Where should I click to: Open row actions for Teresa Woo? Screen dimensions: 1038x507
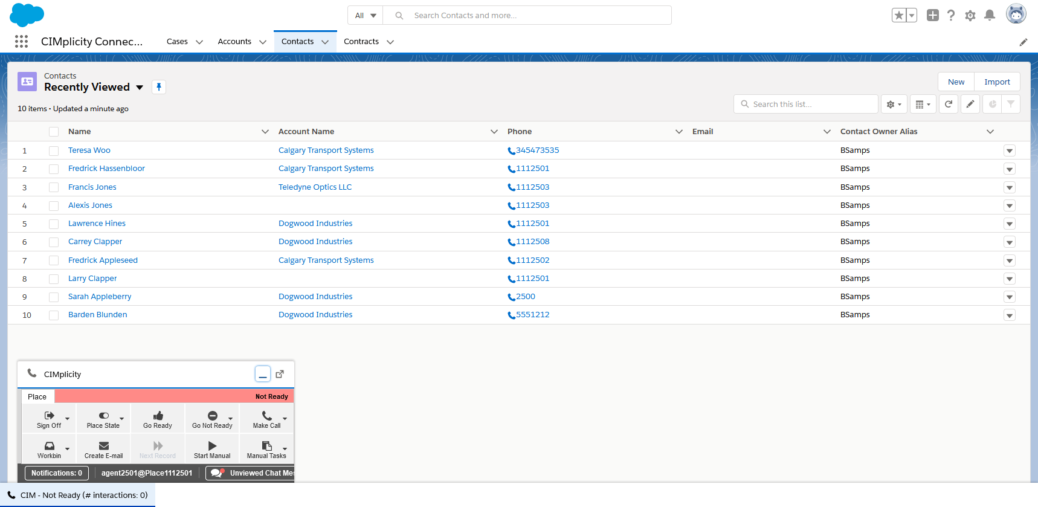click(x=1010, y=150)
